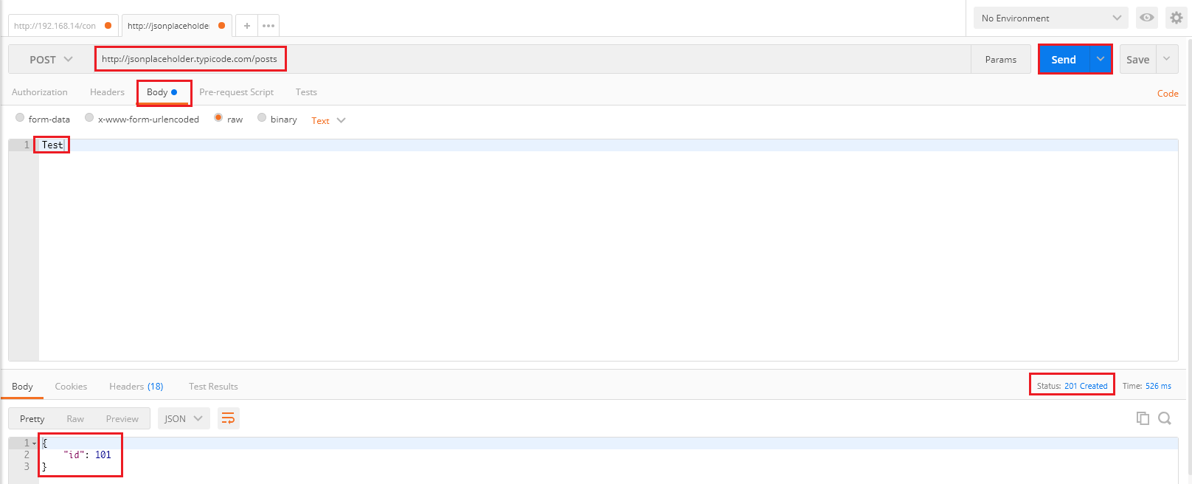Screen dimensions: 1192x484
Task: Open the POST method dropdown
Action: [x=51, y=59]
